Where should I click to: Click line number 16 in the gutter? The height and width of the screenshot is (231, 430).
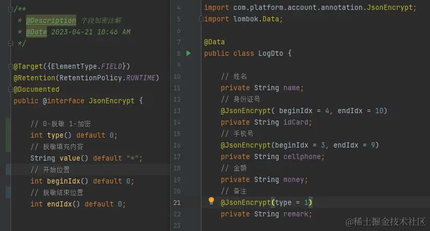point(177,145)
